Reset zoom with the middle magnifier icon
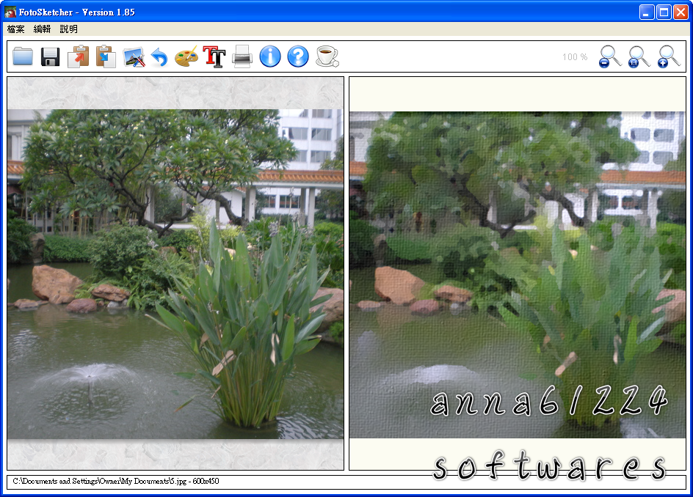Image resolution: width=693 pixels, height=497 pixels. [x=639, y=56]
